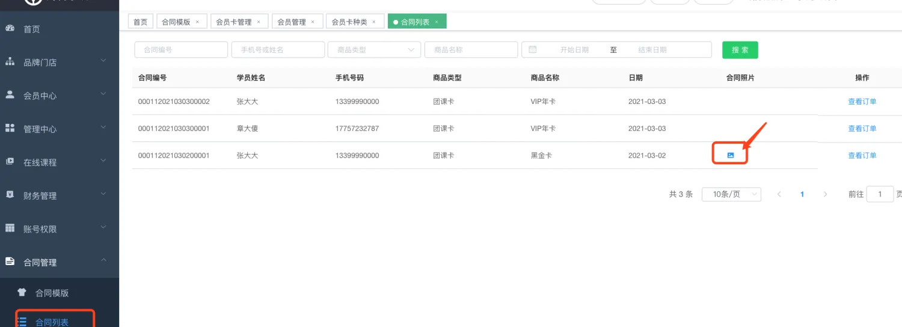The image size is (902, 327).
Task: Click the 财务管理 sidebar icon
Action: 10,195
